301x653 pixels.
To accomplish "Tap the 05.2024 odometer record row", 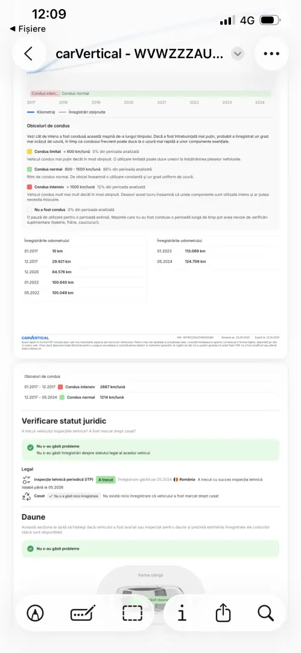I will point(217,262).
